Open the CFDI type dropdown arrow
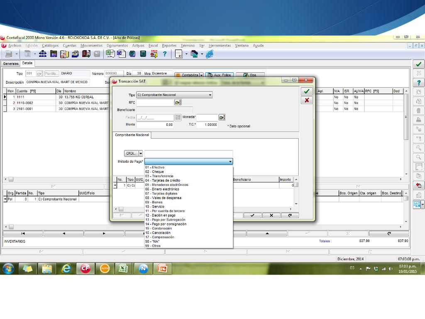The width and height of the screenshot is (425, 319). point(141,154)
